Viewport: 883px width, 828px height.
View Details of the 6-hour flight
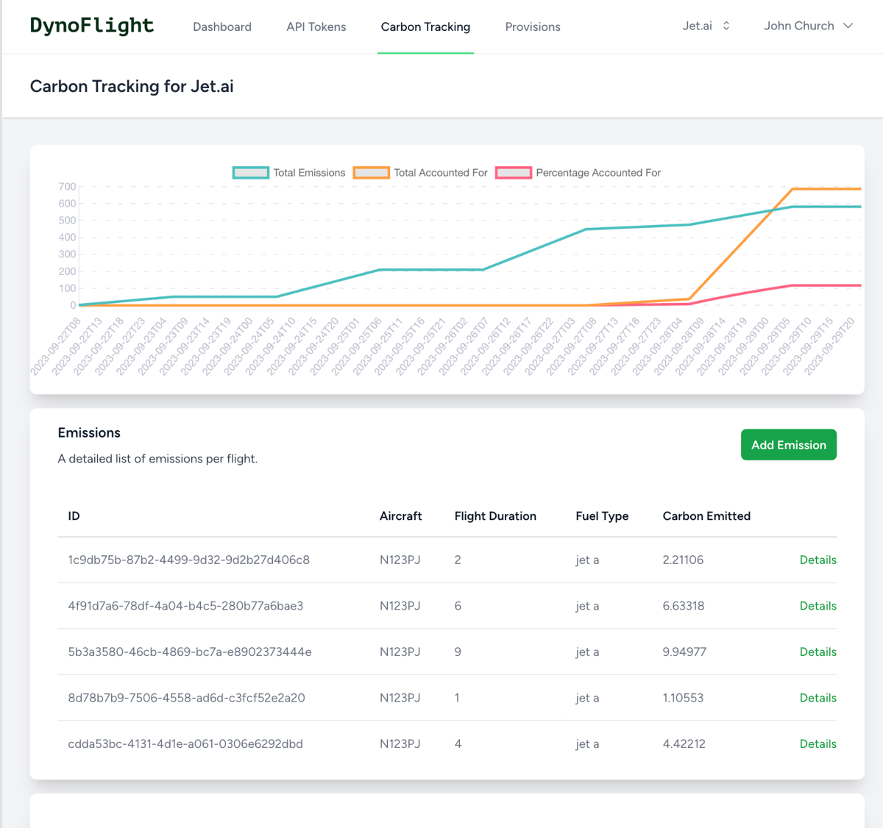[x=818, y=605]
